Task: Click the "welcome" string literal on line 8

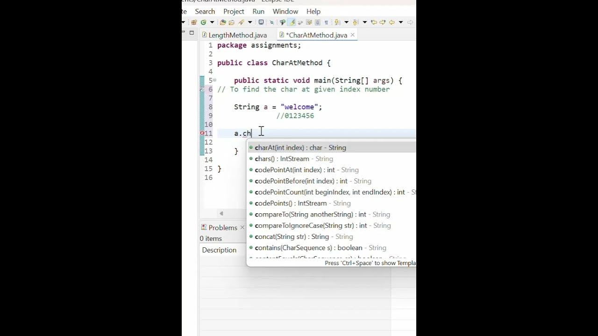Action: click(299, 107)
